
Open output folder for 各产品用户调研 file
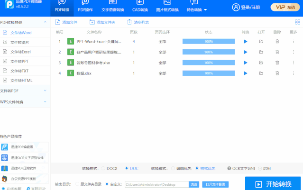click(x=261, y=52)
